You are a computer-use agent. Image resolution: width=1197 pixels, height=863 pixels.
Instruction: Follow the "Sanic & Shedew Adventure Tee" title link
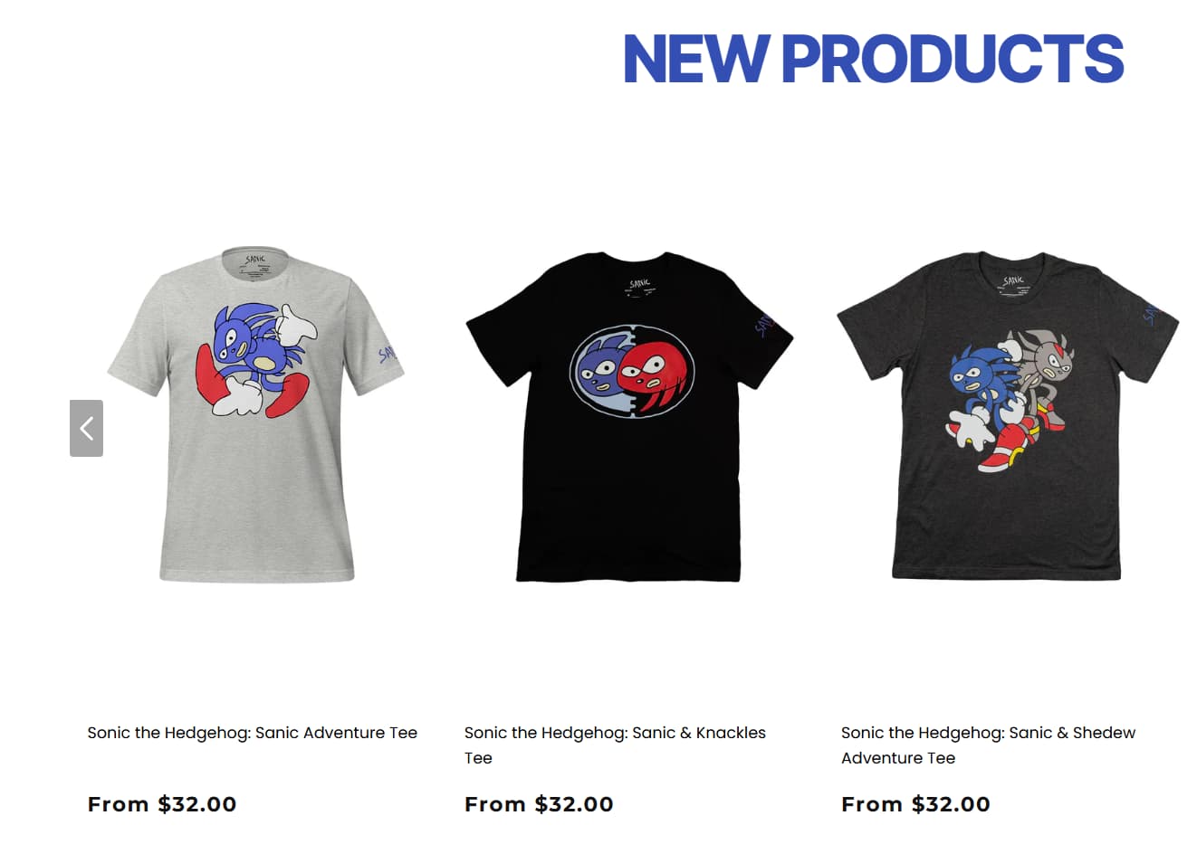click(988, 745)
